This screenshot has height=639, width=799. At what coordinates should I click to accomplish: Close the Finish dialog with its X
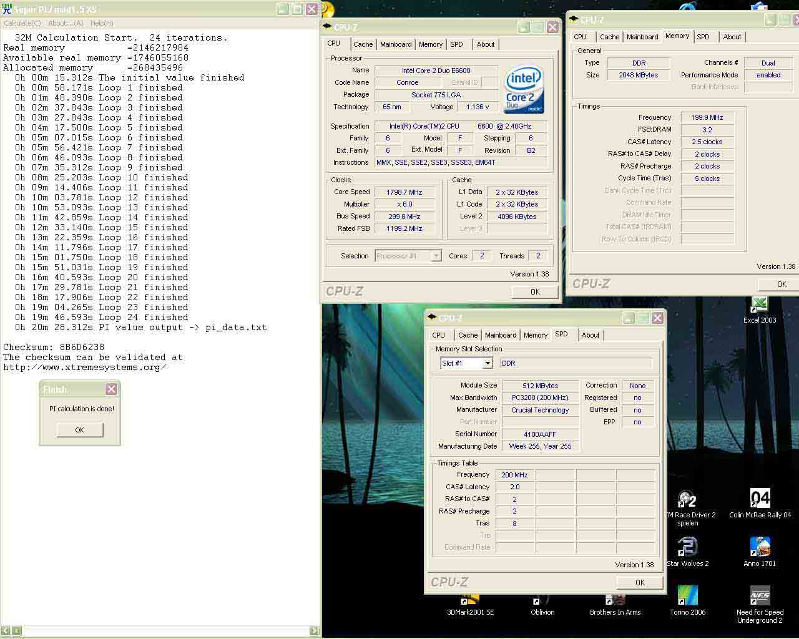(x=111, y=389)
